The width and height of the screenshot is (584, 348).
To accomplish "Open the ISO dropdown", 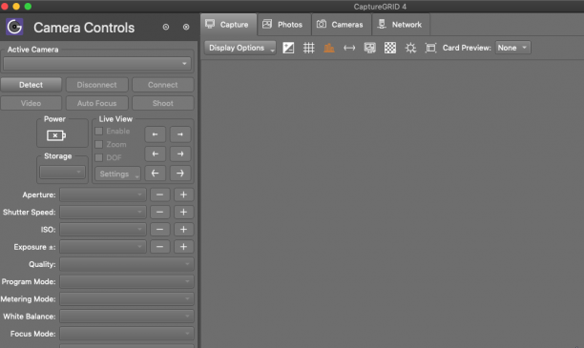I will 103,229.
